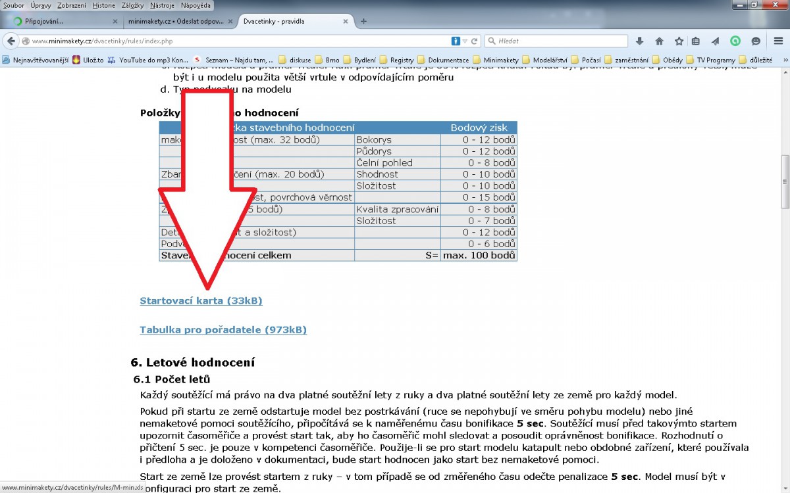Open a new tab with plus button
The height and width of the screenshot is (493, 790).
click(x=363, y=21)
